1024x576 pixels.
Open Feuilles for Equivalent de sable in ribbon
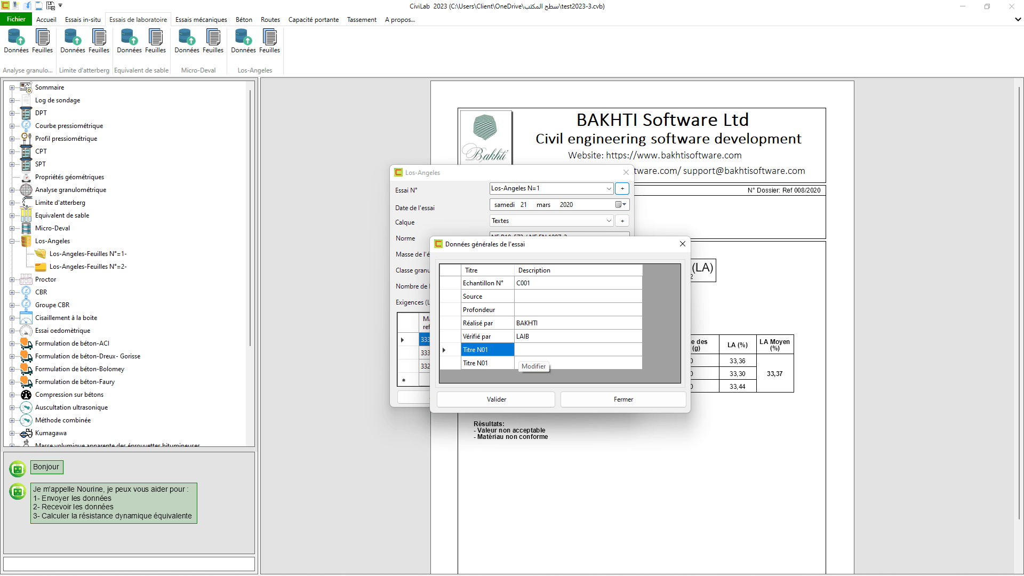(x=156, y=41)
